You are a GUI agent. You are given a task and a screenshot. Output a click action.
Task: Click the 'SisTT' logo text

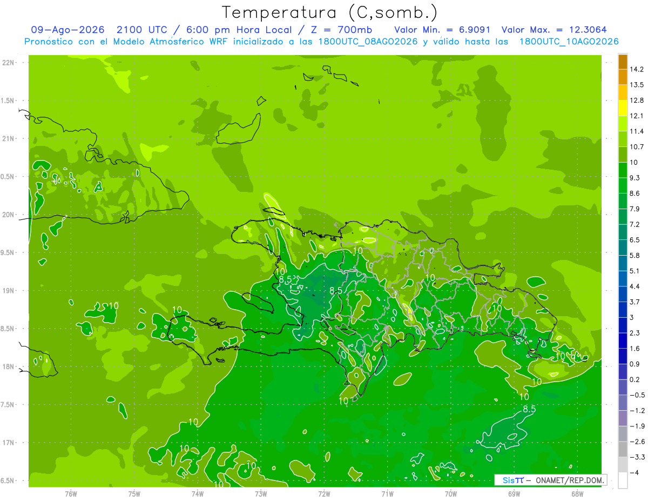click(x=513, y=480)
